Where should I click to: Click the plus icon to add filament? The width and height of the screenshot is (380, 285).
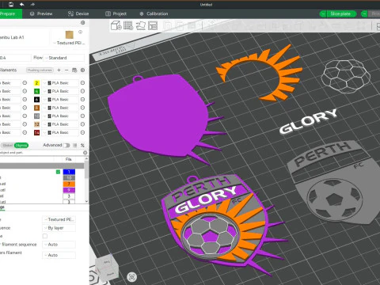(x=59, y=70)
